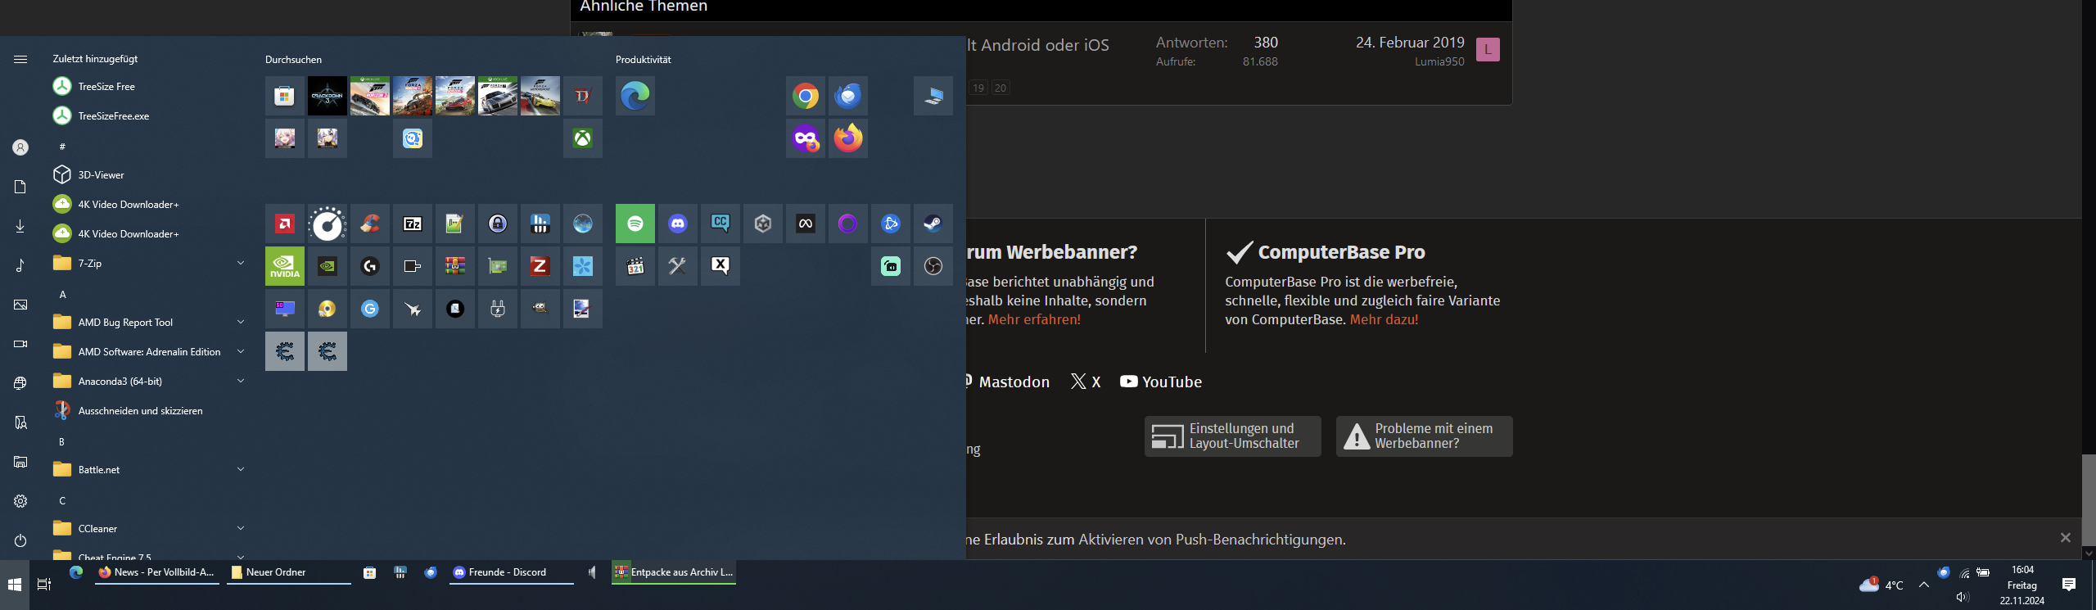Go to forum page 20
Image resolution: width=2096 pixels, height=610 pixels.
1000,88
